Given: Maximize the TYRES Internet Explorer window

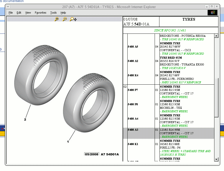Looking at the screenshot, I should (x=212, y=7).
